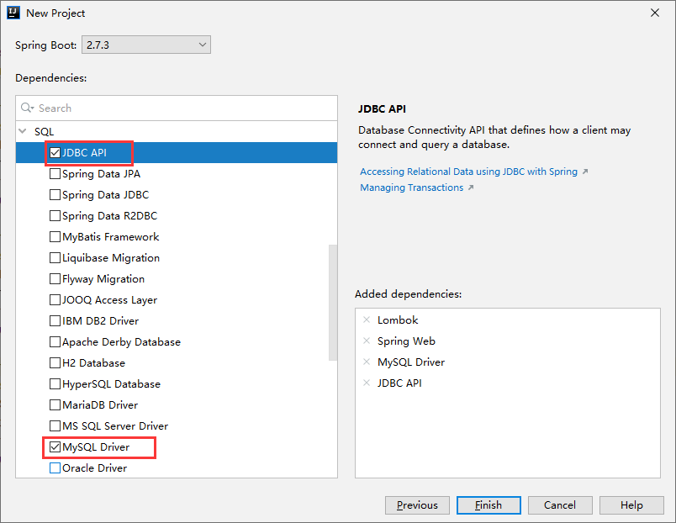Check Liquibase Migration
The height and width of the screenshot is (523, 676).
click(x=55, y=258)
